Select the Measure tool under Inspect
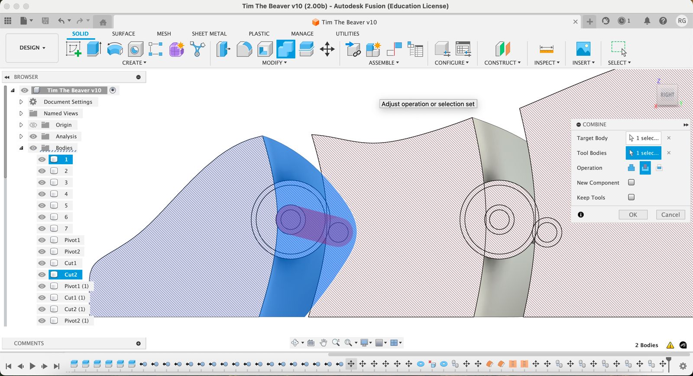The width and height of the screenshot is (693, 376). tap(546, 49)
